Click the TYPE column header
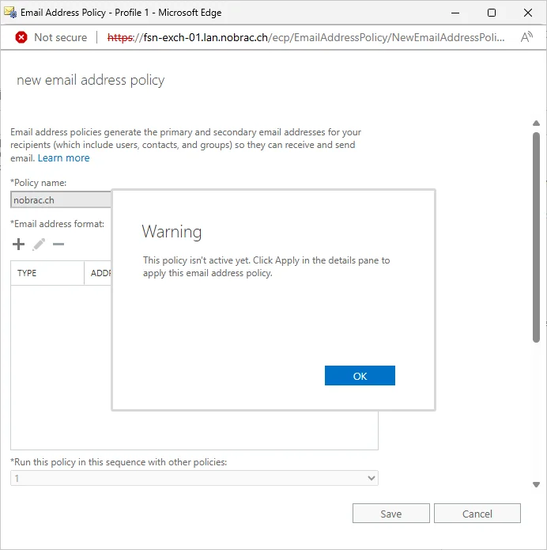Image resolution: width=547 pixels, height=550 pixels. 47,273
